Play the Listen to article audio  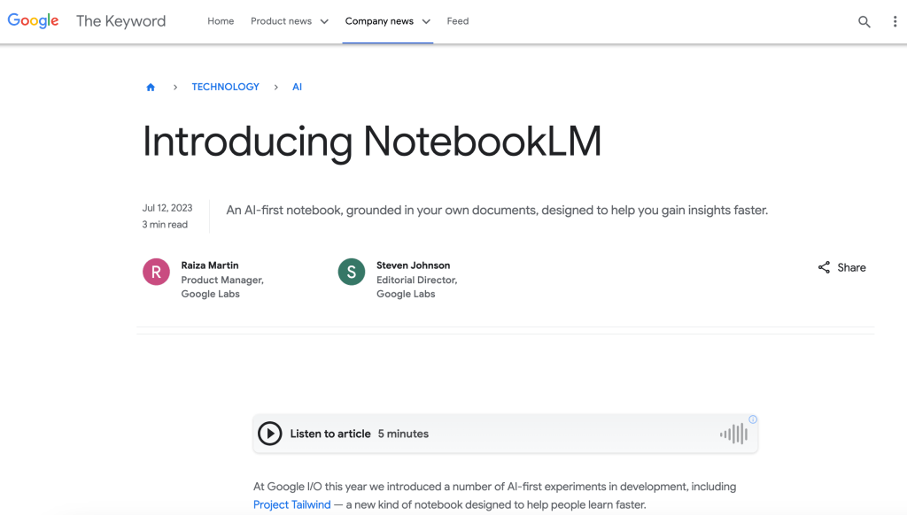tap(270, 434)
